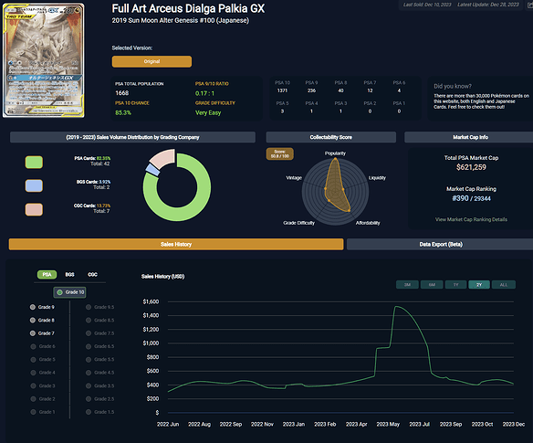Screen dimensions: 533x443
Task: Set chart range to ALL
Action: coord(504,285)
